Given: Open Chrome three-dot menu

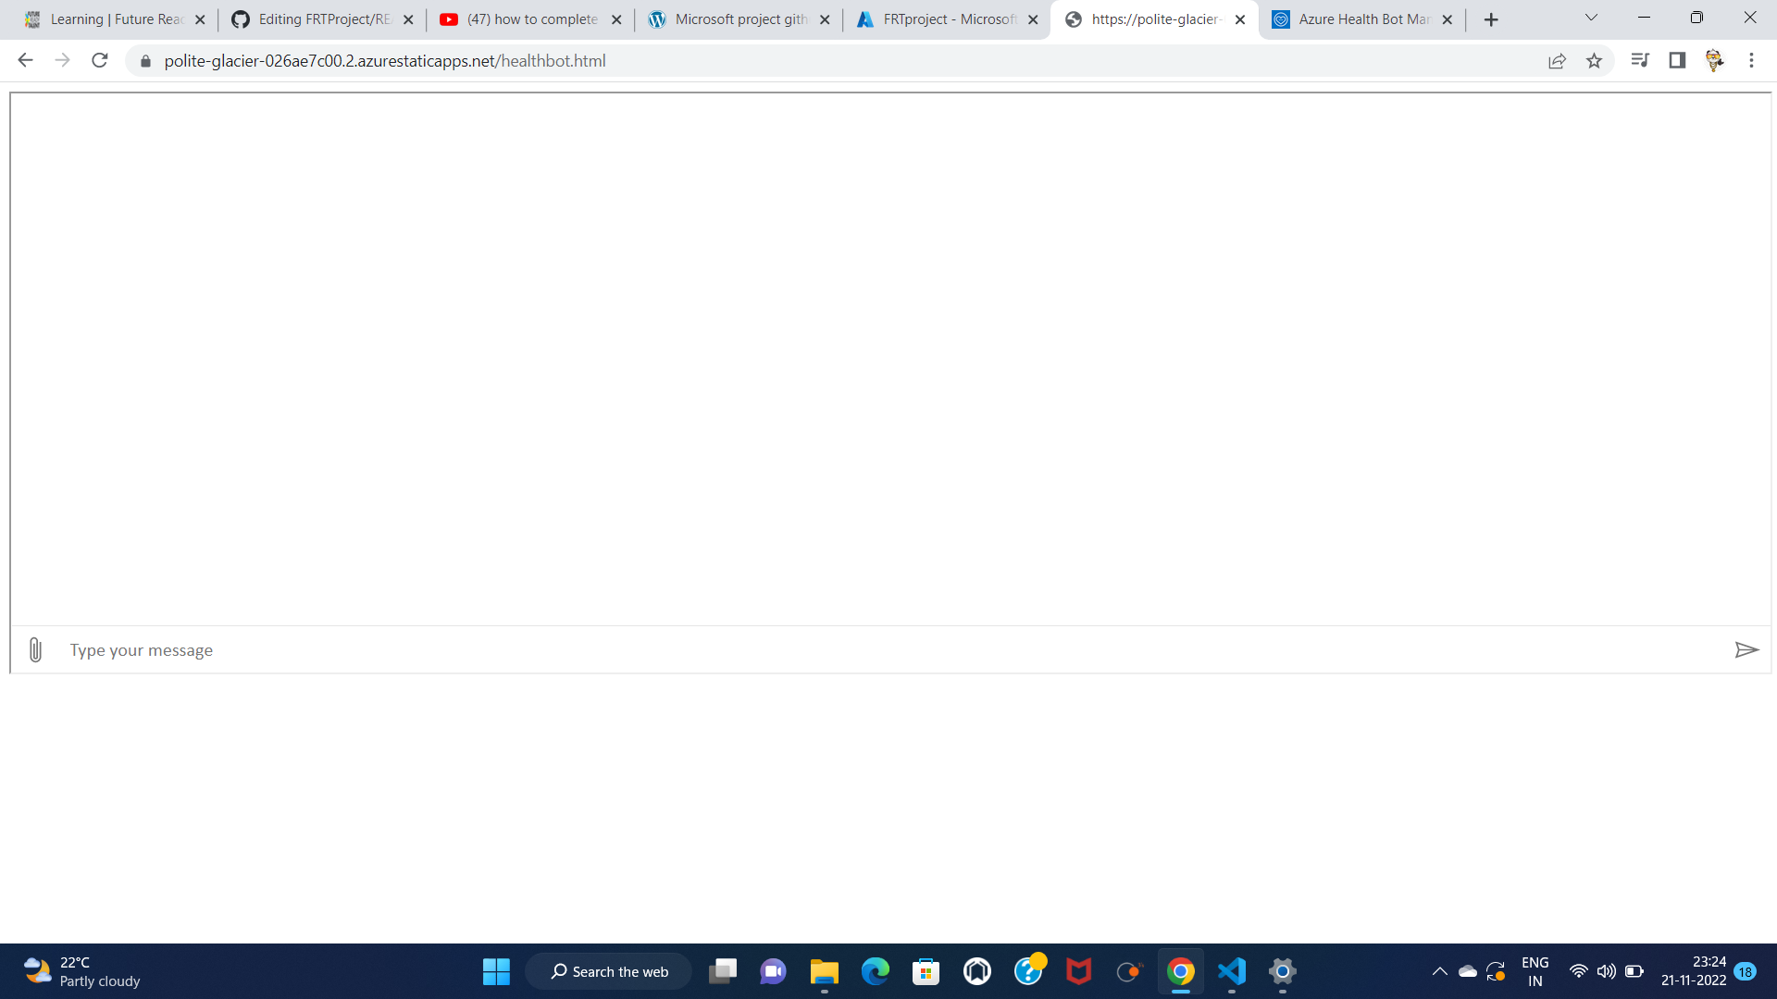Looking at the screenshot, I should 1751,61.
